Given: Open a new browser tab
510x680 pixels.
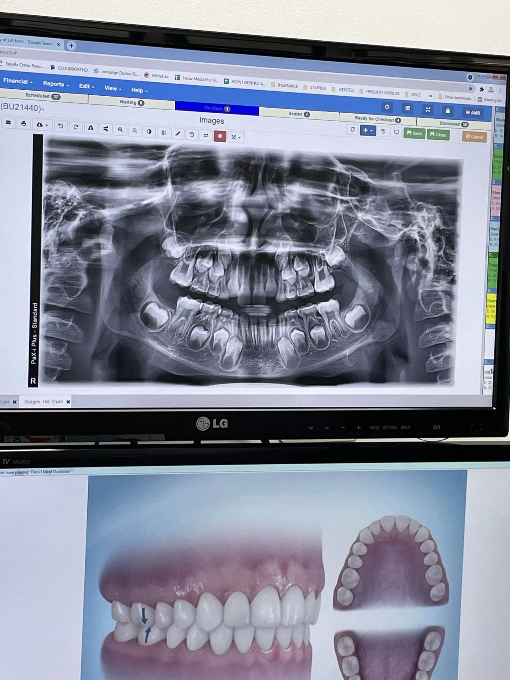Looking at the screenshot, I should [x=71, y=45].
